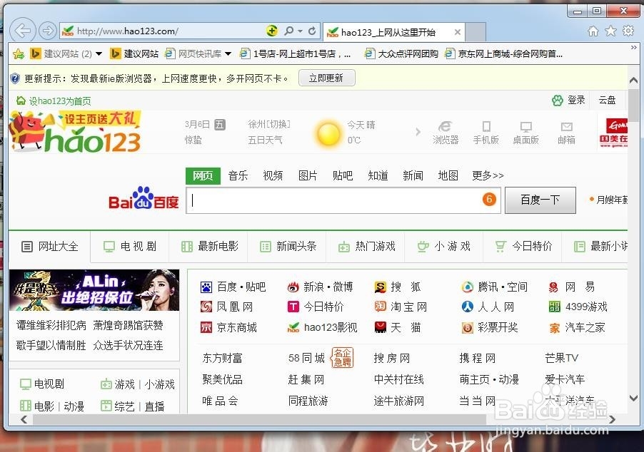The height and width of the screenshot is (452, 644).
Task: Expand 网页快讯库 dropdown arrow
Action: pos(228,53)
